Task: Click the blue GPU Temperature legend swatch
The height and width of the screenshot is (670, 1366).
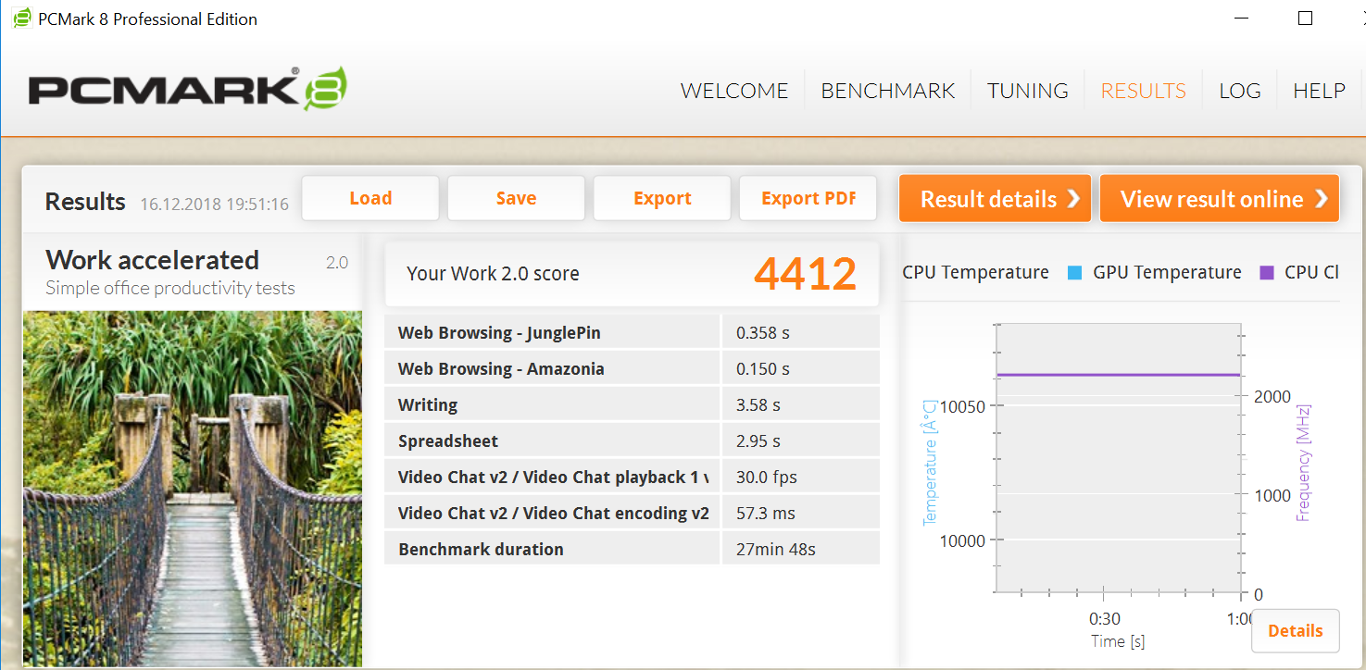Action: (1074, 272)
